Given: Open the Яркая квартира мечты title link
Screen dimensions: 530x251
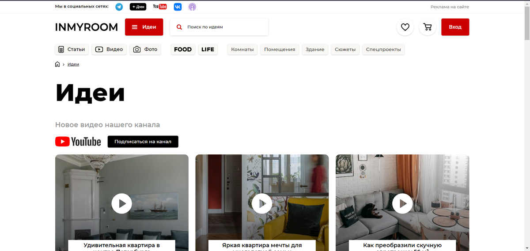Looking at the screenshot, I should tap(262, 246).
